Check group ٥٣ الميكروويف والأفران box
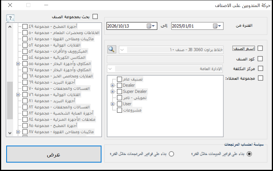Screen dimensions: 273x171 tap(25, 51)
